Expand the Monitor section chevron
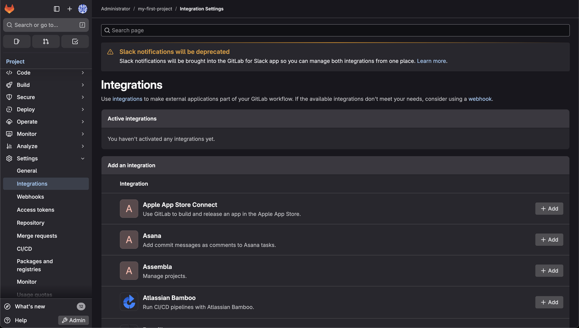This screenshot has height=328, width=579. coord(83,134)
